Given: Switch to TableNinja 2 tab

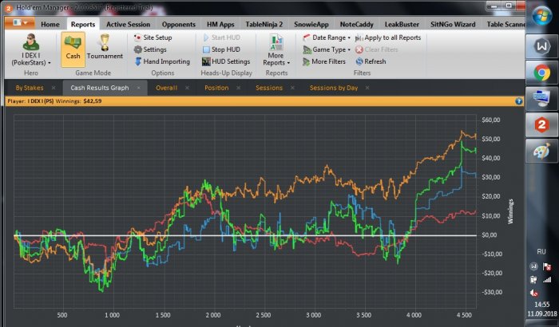Looking at the screenshot, I should click(264, 25).
